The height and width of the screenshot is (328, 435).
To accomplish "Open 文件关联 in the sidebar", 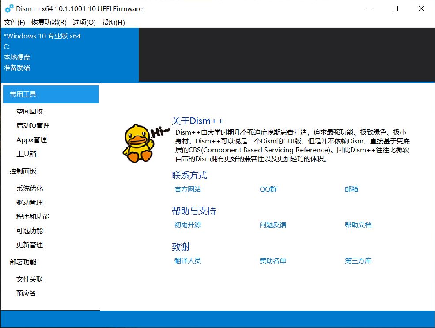I will pos(30,279).
